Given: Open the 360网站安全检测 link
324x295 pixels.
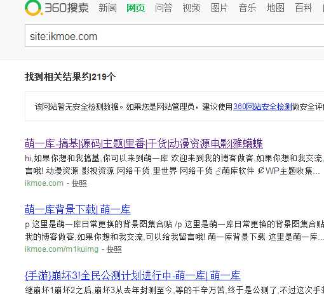Looking at the screenshot, I should click(x=262, y=107).
